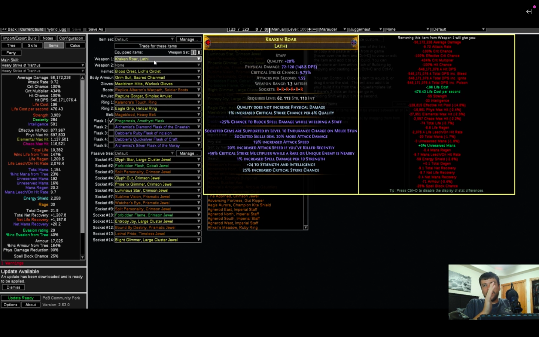Click the Save As button
This screenshot has height=337, width=539.
[x=95, y=29]
